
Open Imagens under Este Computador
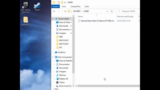coord(62,71)
